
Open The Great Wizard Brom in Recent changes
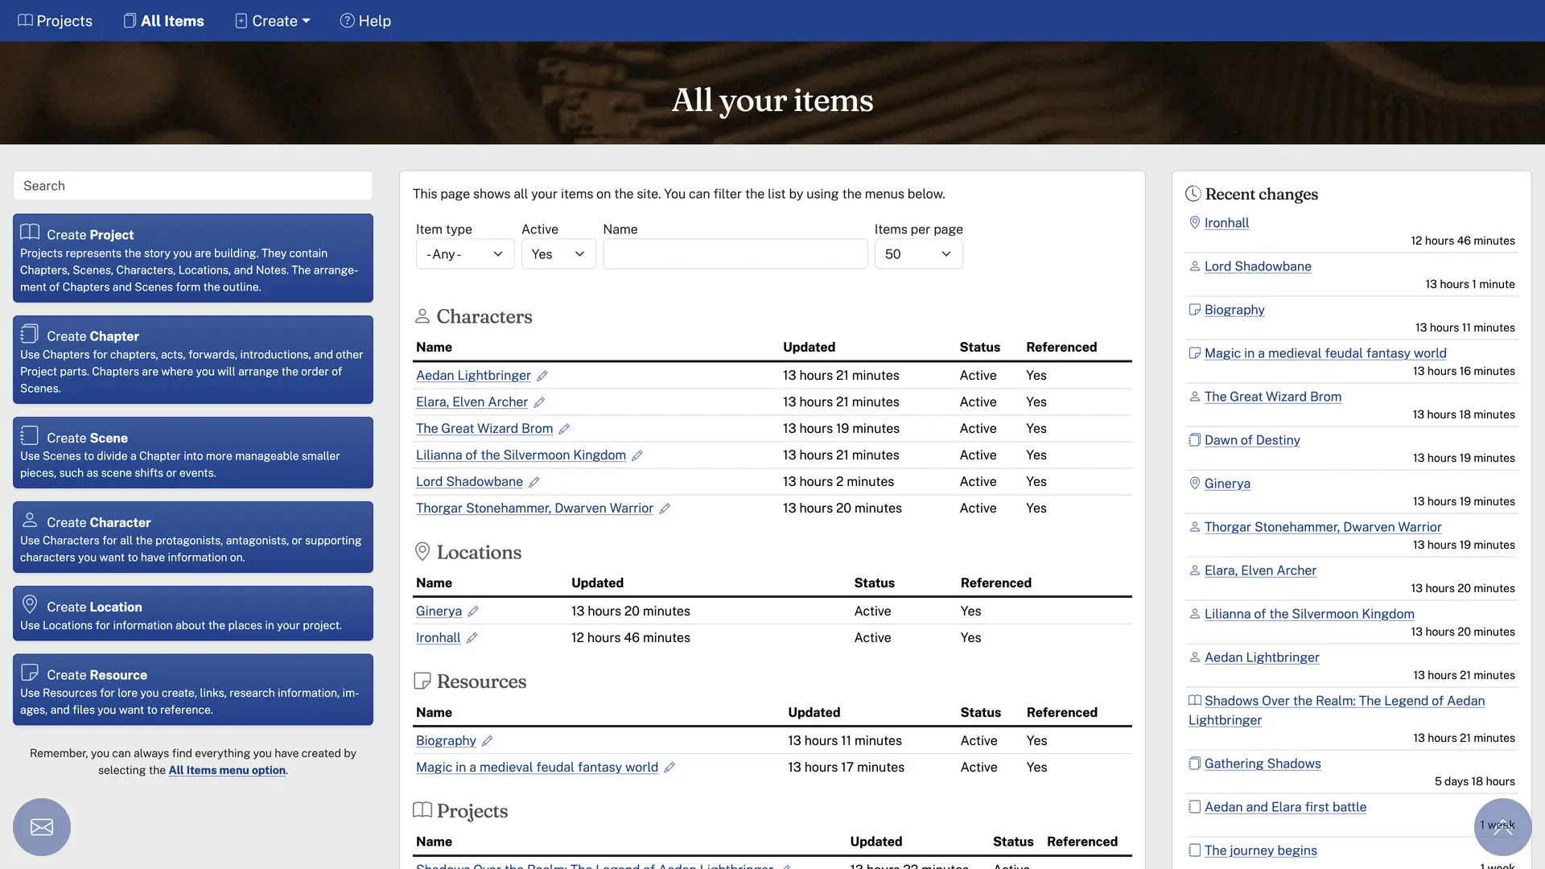pos(1273,397)
